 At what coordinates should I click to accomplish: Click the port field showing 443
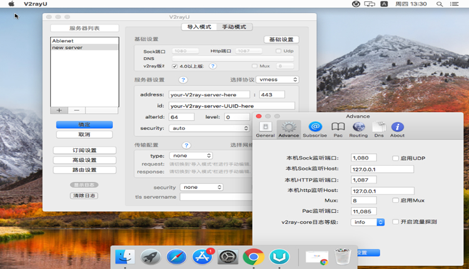(272, 94)
